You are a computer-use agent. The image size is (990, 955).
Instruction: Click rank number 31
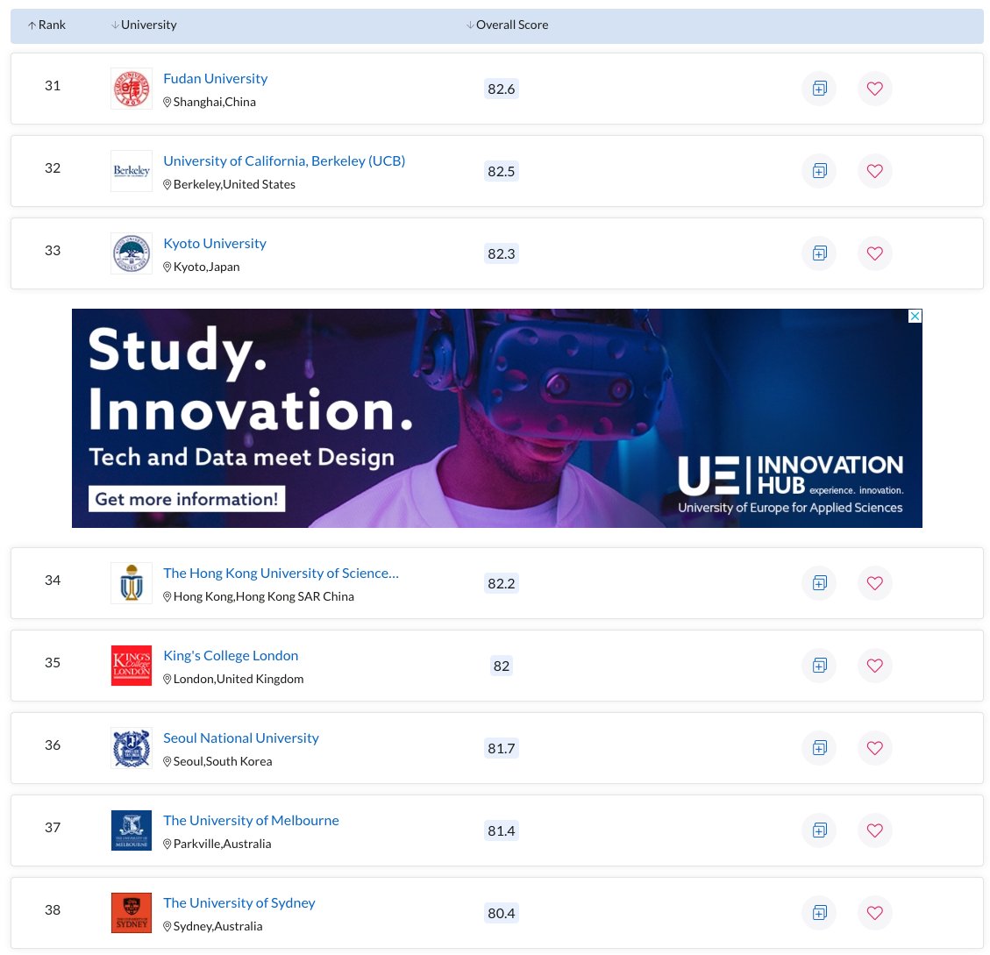tap(53, 85)
